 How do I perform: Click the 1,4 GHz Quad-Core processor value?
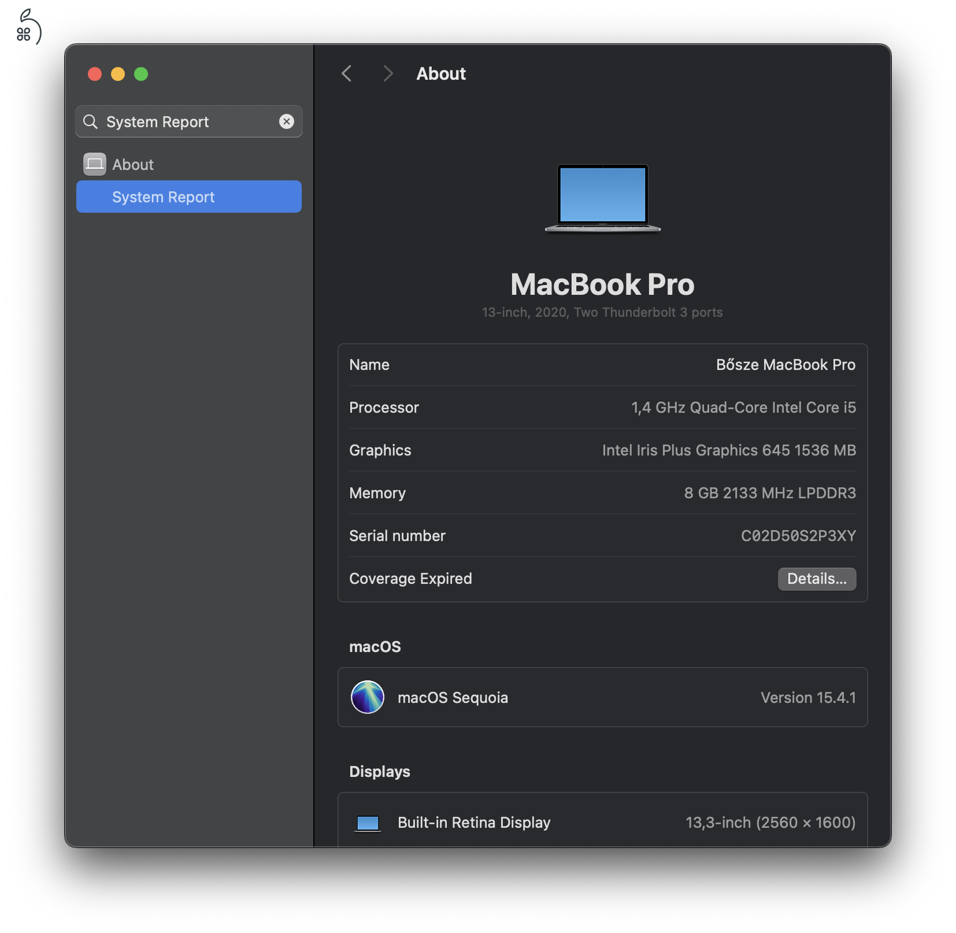pos(743,408)
